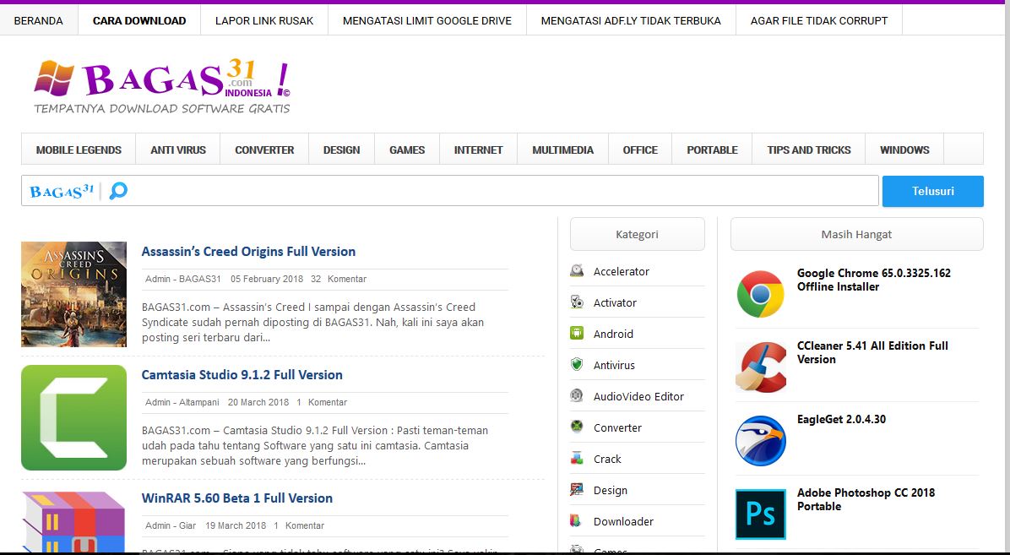Screen dimensions: 1010x555
Task: Open WinRAR 5.60 Beta 1 Full Version title
Action: coord(237,498)
